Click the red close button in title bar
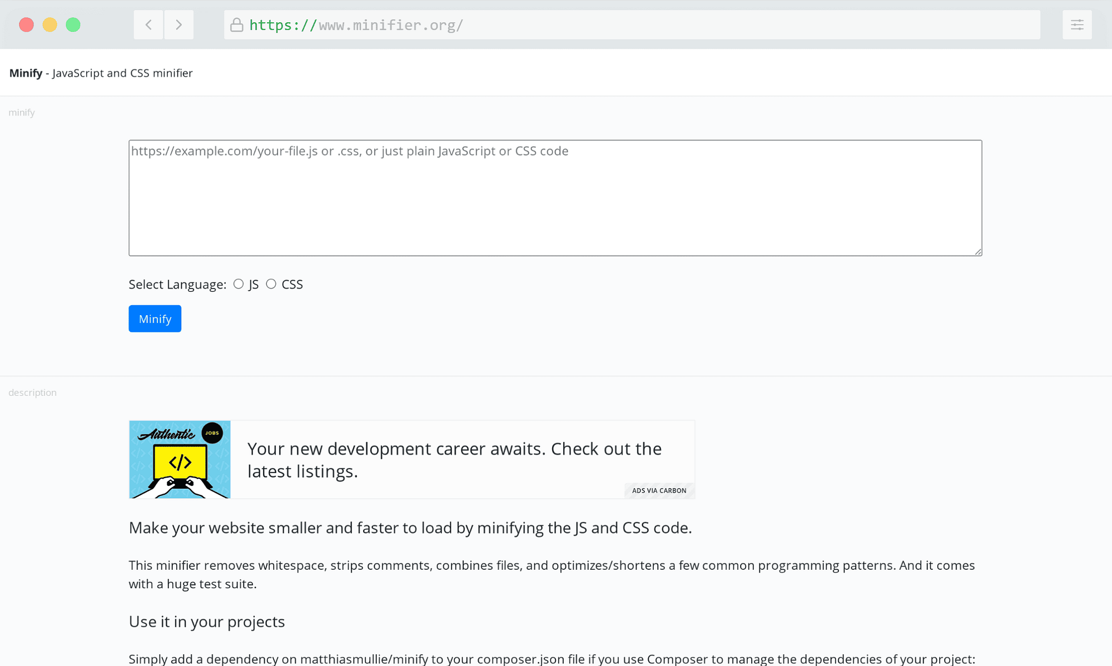Image resolution: width=1112 pixels, height=666 pixels. (x=24, y=24)
